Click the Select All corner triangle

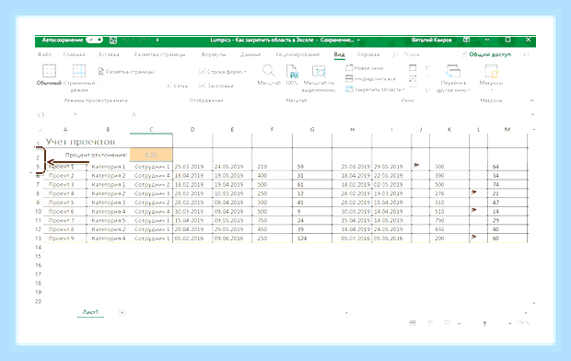(40, 130)
